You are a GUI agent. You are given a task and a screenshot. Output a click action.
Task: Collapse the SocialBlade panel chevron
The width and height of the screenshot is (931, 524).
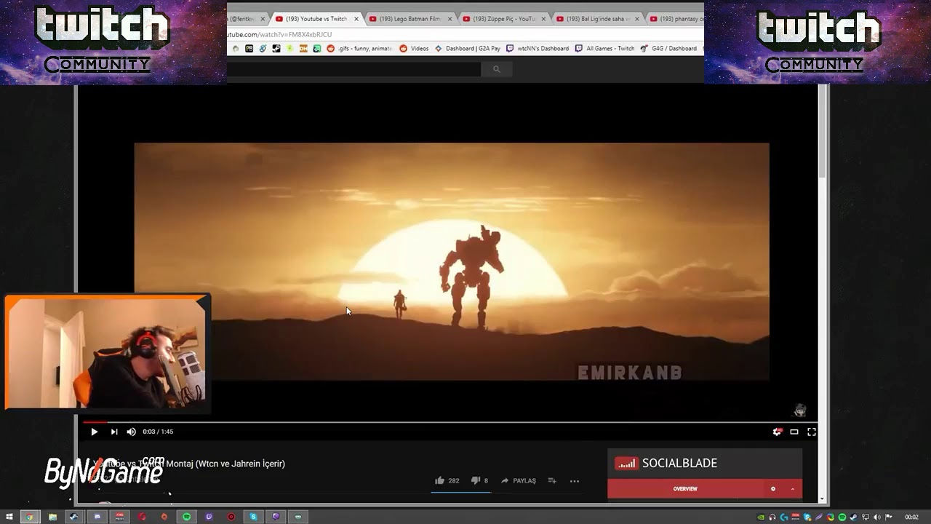pos(793,489)
